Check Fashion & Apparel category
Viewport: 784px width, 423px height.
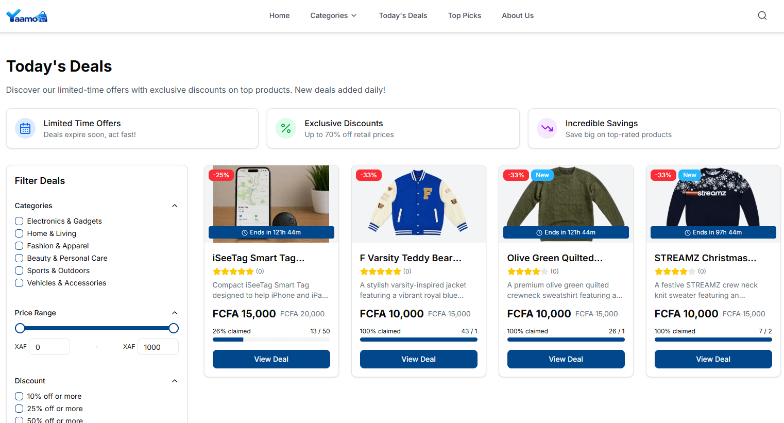click(x=19, y=246)
